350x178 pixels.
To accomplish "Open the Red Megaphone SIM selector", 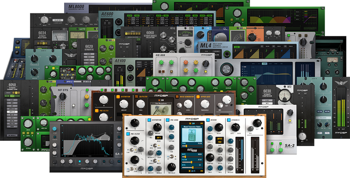I will pos(161,104).
